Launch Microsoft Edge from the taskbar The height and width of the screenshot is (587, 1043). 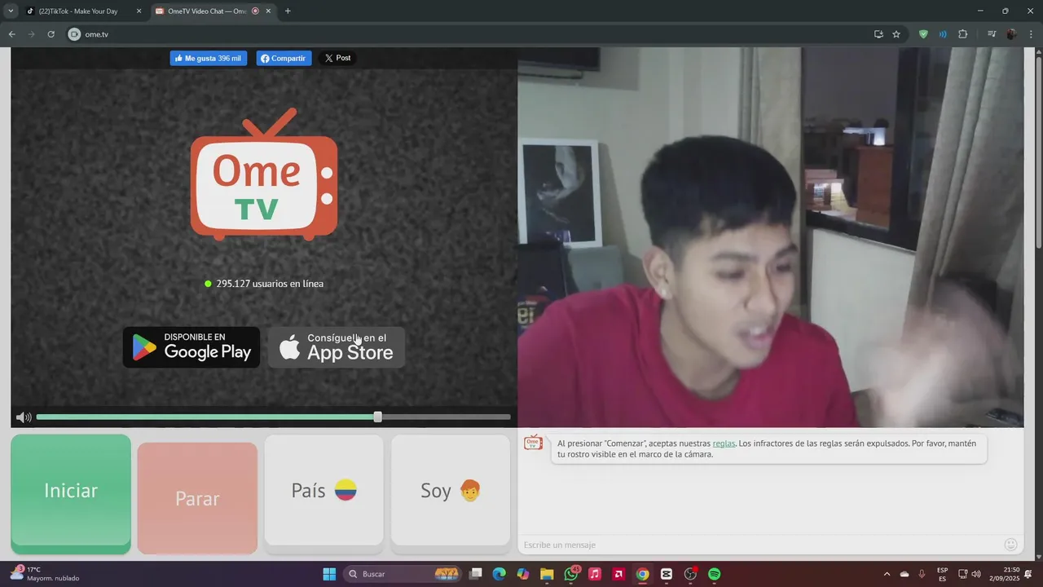[x=499, y=574]
